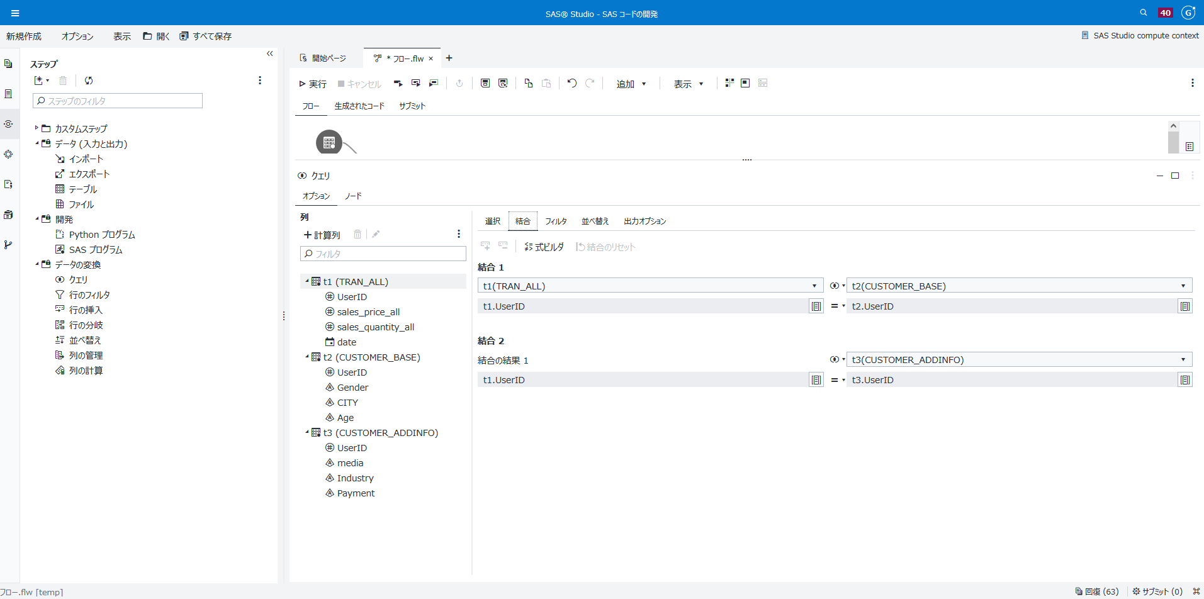This screenshot has height=599, width=1204.
Task: Close the フロー.flw tab
Action: (431, 59)
